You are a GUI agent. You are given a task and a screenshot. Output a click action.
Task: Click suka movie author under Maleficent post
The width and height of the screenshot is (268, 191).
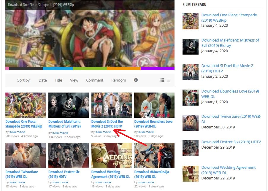(x=60, y=133)
